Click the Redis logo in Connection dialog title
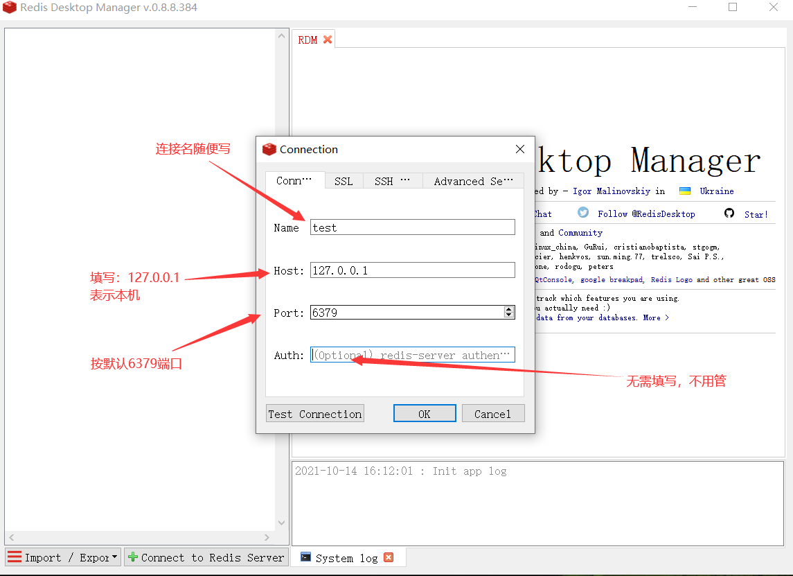 click(x=269, y=149)
